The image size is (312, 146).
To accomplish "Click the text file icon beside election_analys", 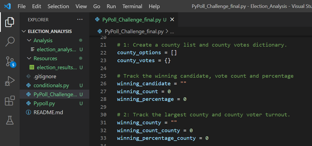I will [x=32, y=49].
